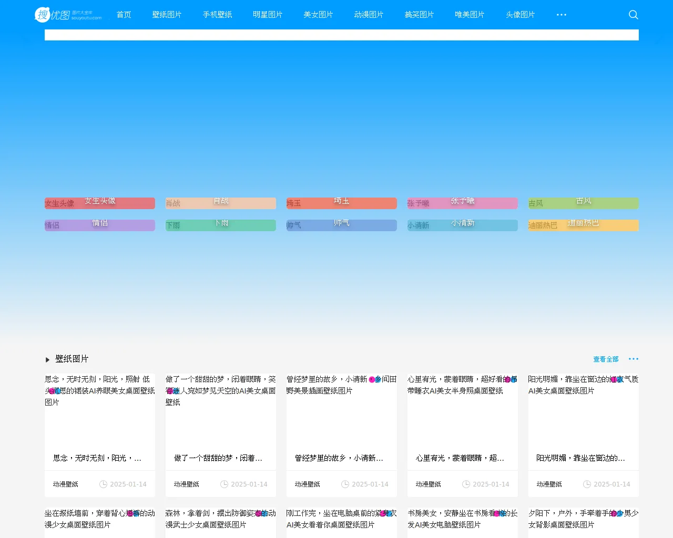
Task: Click the clock icon on 曾经梦里的故乡 card
Action: (x=345, y=484)
